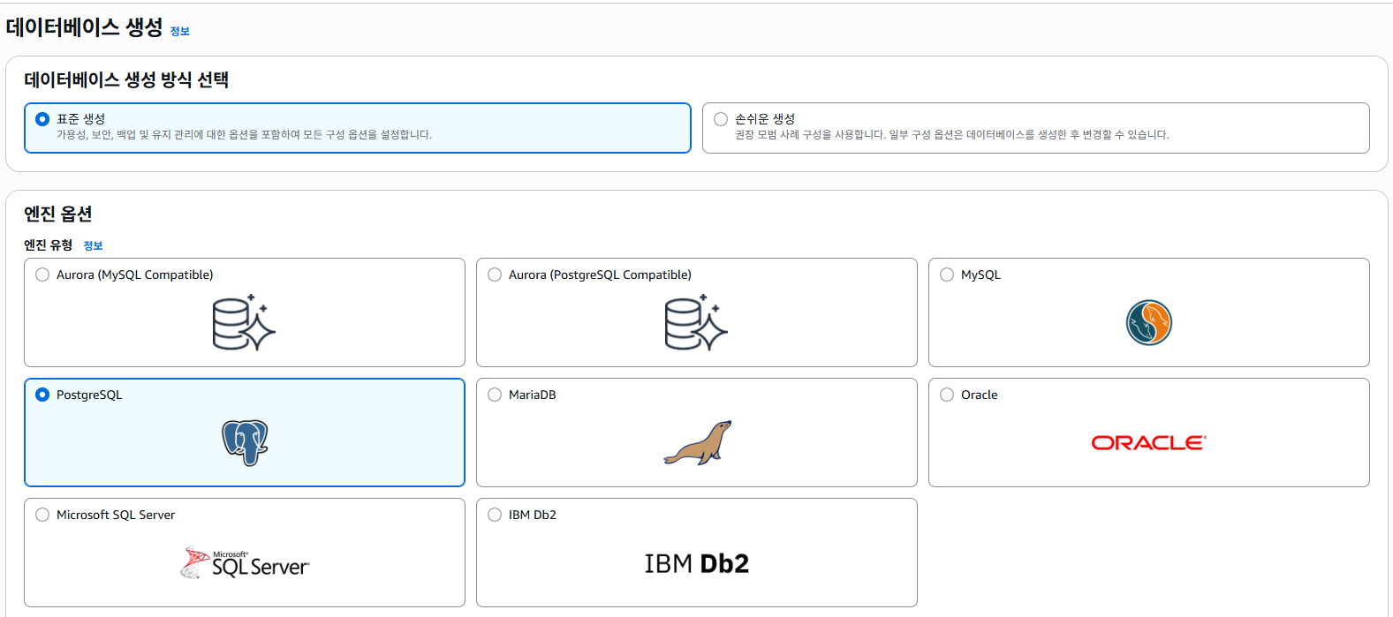Select the 손쉬운 생성 radio button
The height and width of the screenshot is (617, 1393).
point(721,119)
